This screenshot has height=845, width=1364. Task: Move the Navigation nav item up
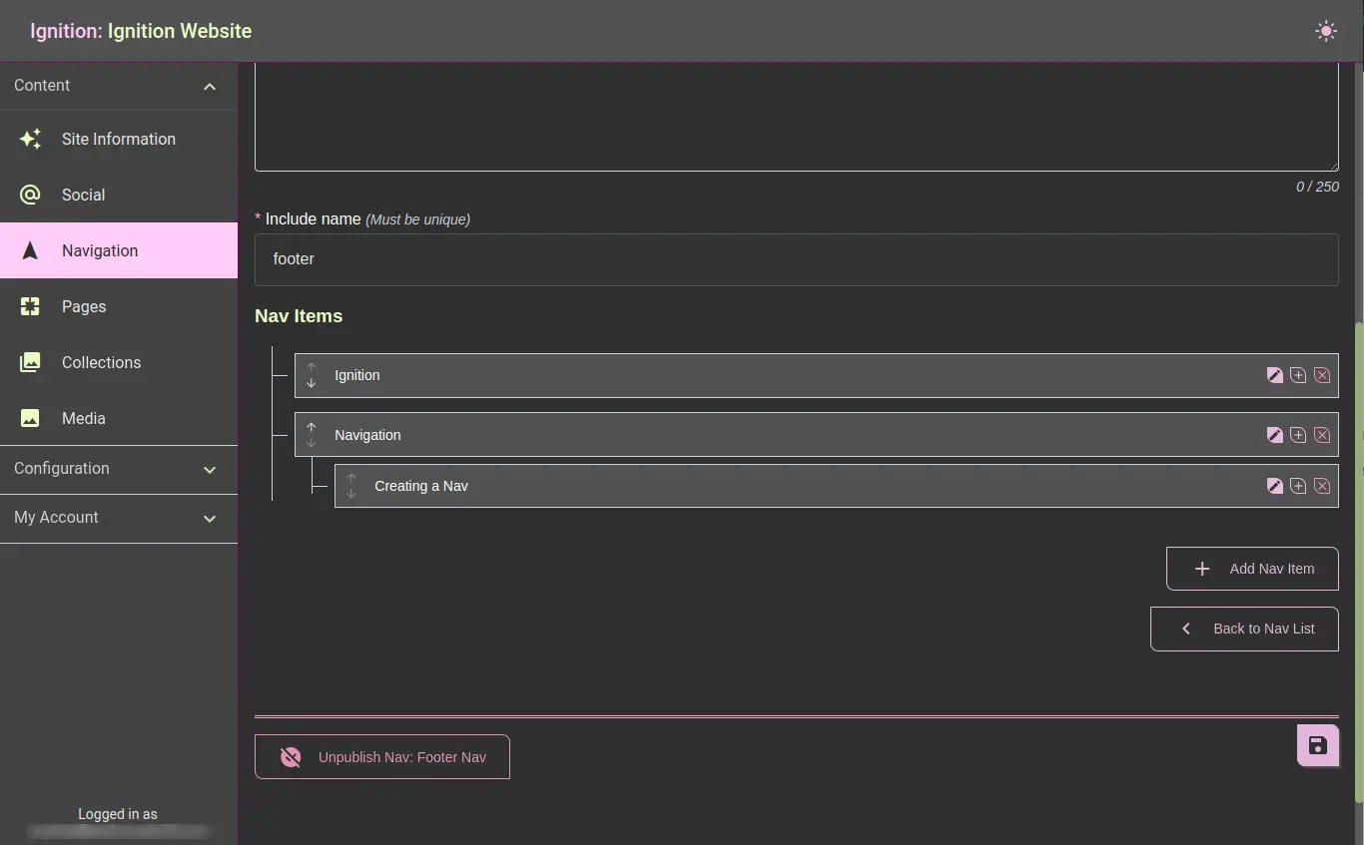(311, 427)
